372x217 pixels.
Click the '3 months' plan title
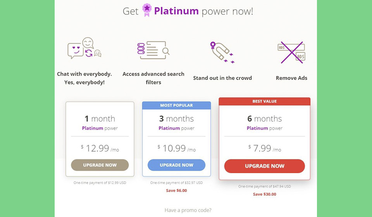(x=176, y=119)
